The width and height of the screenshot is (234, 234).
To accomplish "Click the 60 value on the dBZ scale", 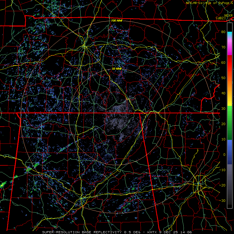I will (x=223, y=62).
